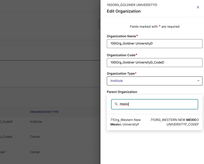Click the required fields note text
Viewport: 204px width, 164px height.
pyautogui.click(x=155, y=26)
